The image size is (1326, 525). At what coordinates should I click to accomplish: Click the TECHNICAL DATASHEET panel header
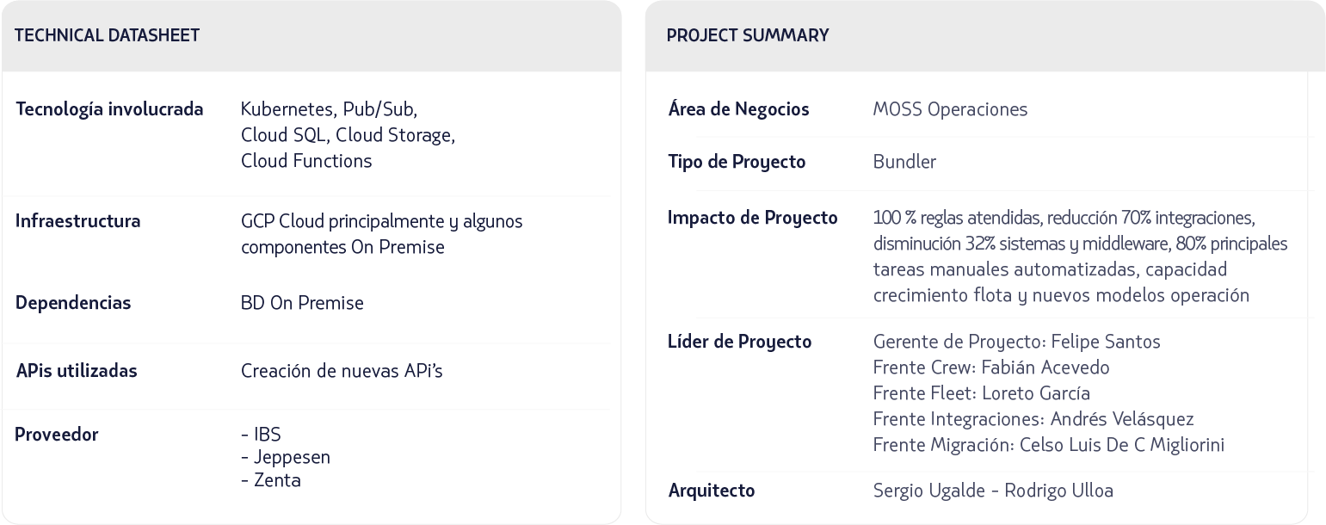pyautogui.click(x=107, y=35)
